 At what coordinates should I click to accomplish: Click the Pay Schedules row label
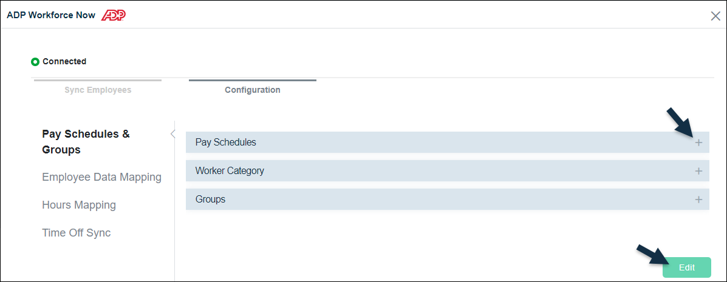coord(226,142)
